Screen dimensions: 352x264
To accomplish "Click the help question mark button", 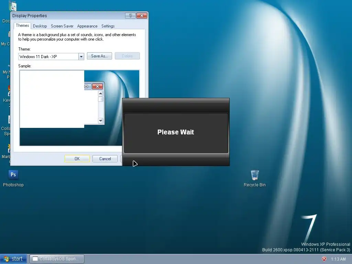I will tap(130, 15).
